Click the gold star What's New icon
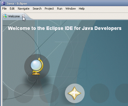The width and height of the screenshot is (128, 106). [74, 93]
